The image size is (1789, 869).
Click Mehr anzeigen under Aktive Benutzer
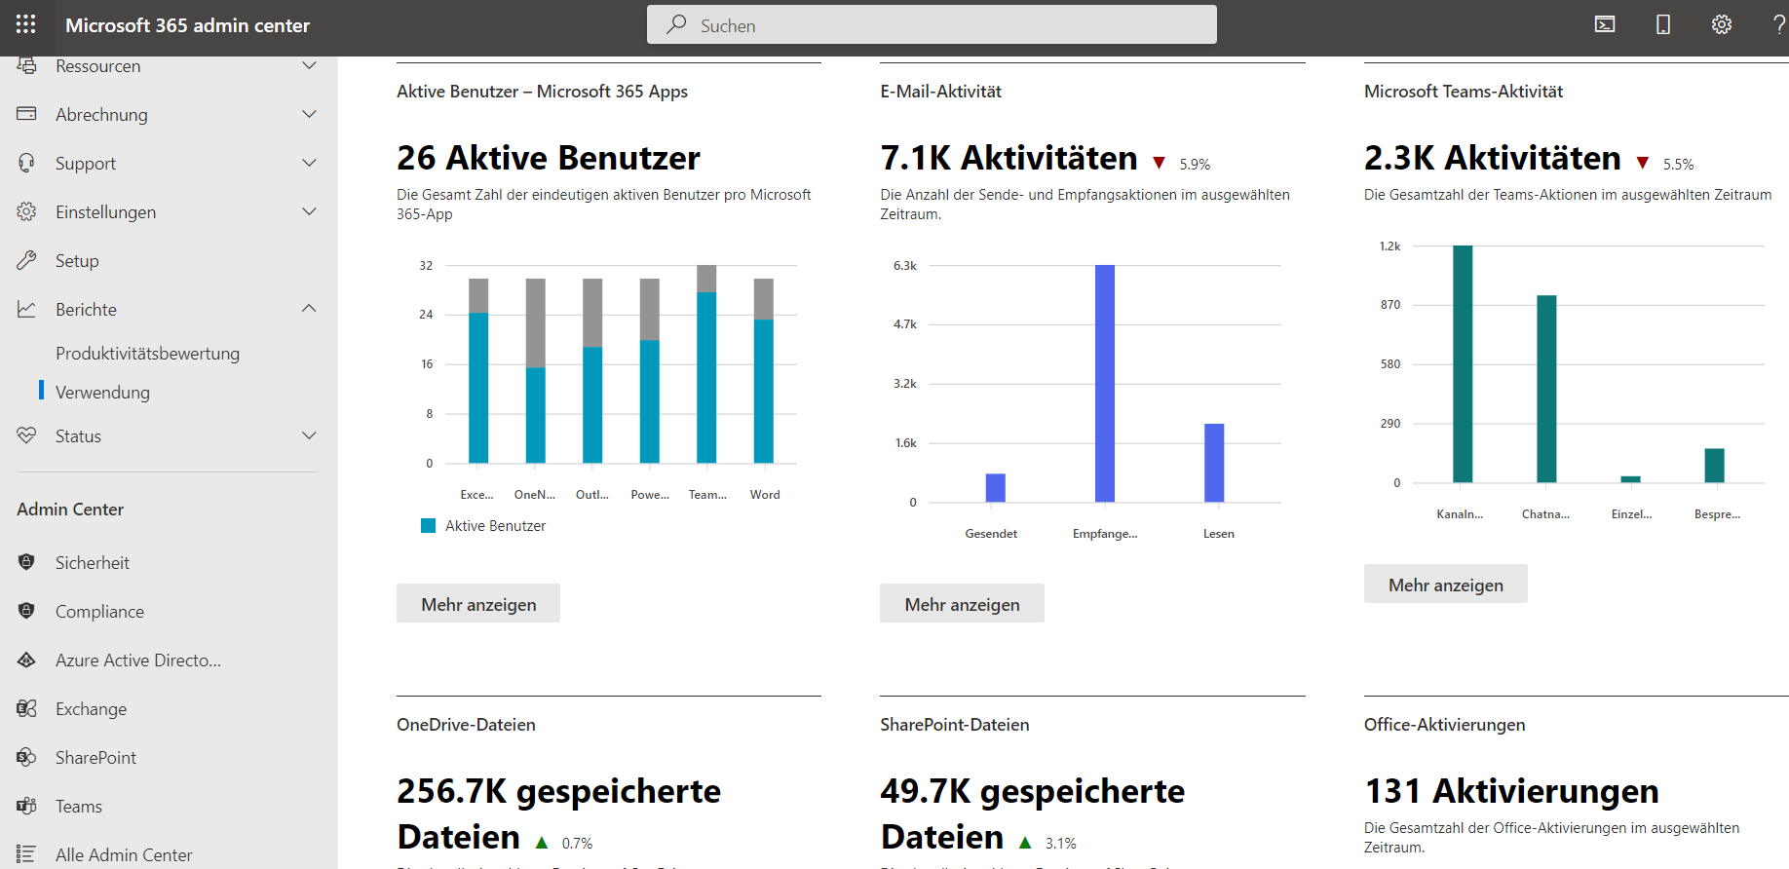478,603
